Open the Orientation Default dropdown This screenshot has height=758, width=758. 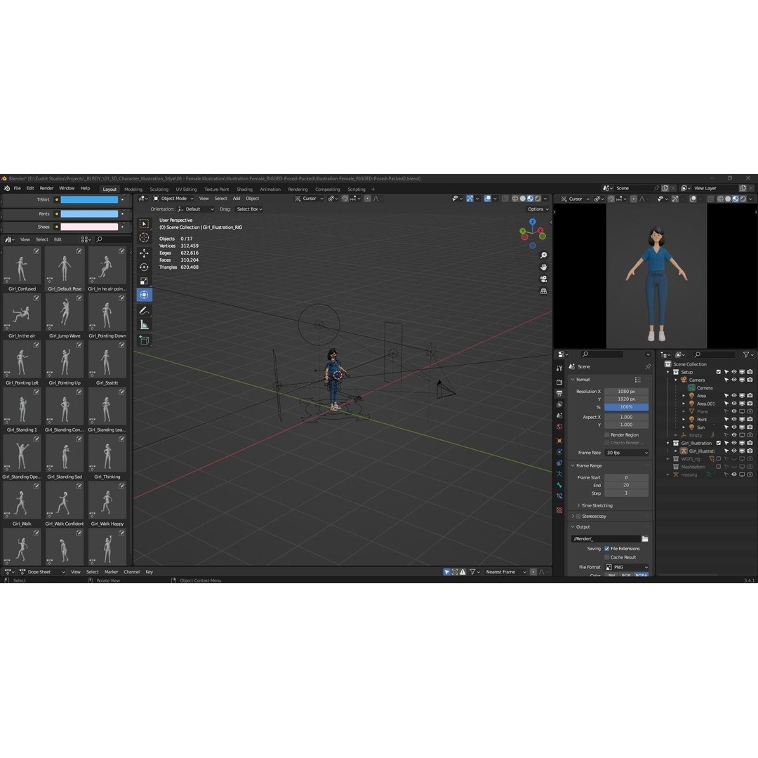[x=196, y=209]
